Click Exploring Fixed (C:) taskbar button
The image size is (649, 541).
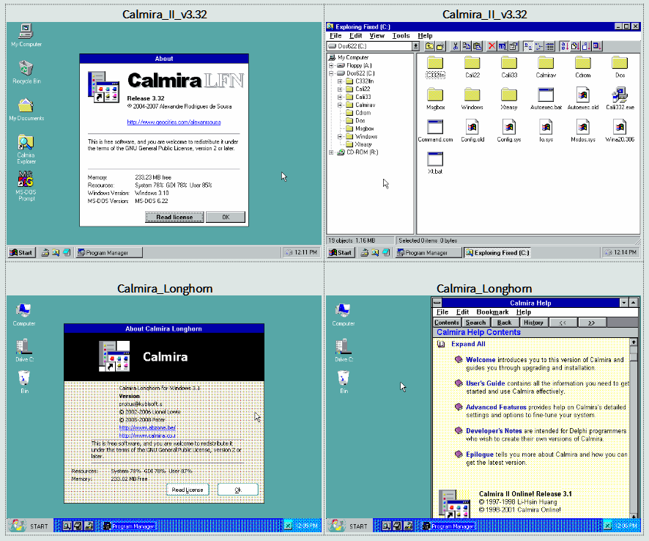click(496, 252)
